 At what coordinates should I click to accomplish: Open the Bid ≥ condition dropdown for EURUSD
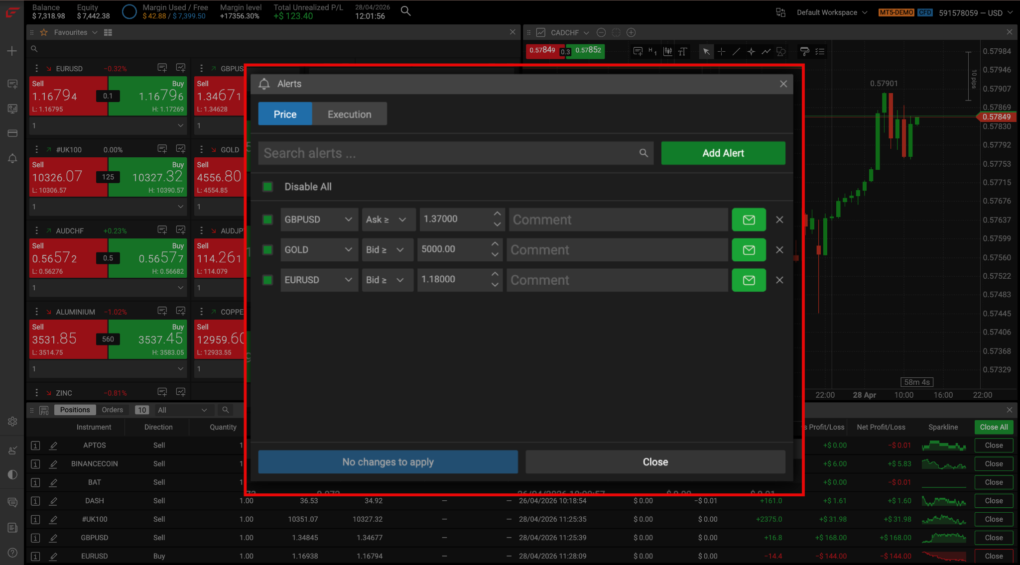387,280
